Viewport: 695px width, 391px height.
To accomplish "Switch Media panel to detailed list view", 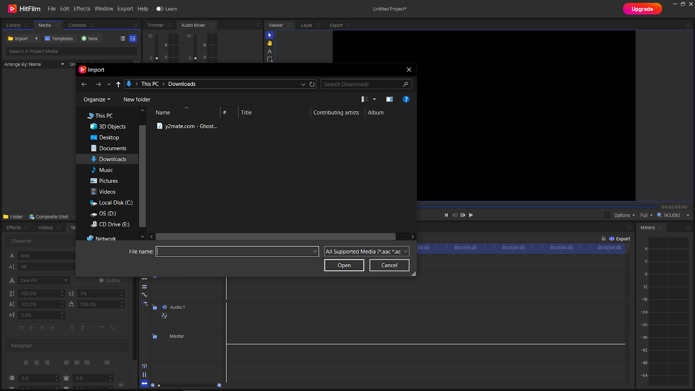I will 133,38.
